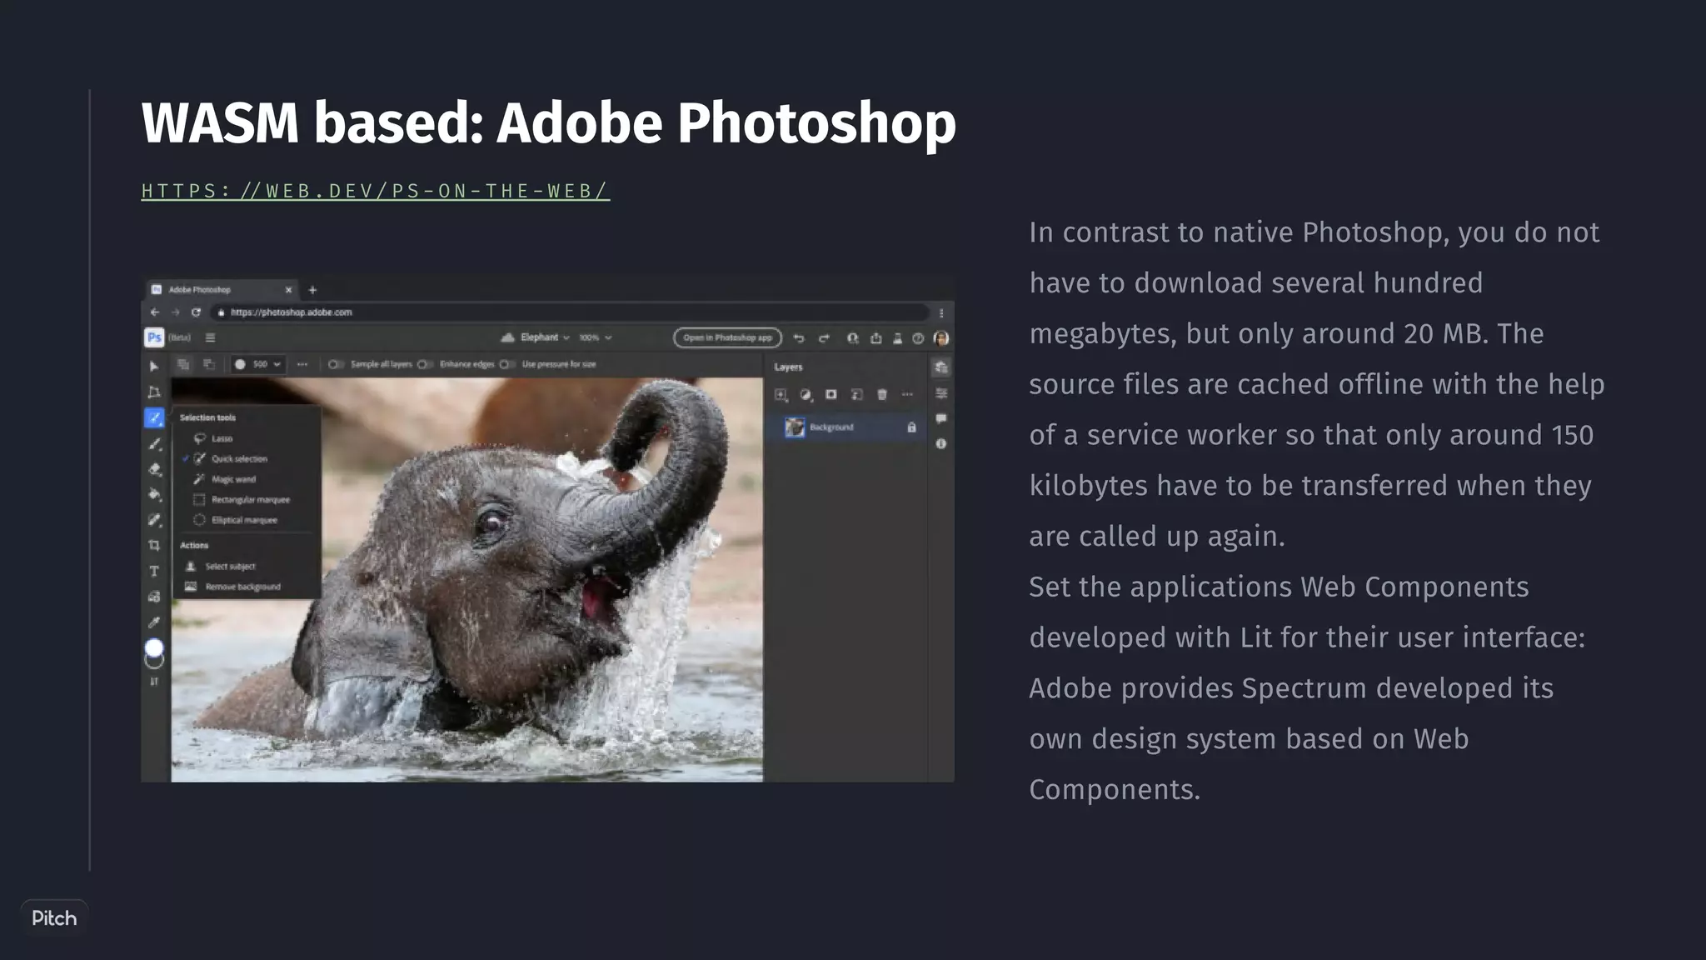Screen dimensions: 1706x960
Task: Toggle Use pressure for size switch
Action: tap(507, 364)
